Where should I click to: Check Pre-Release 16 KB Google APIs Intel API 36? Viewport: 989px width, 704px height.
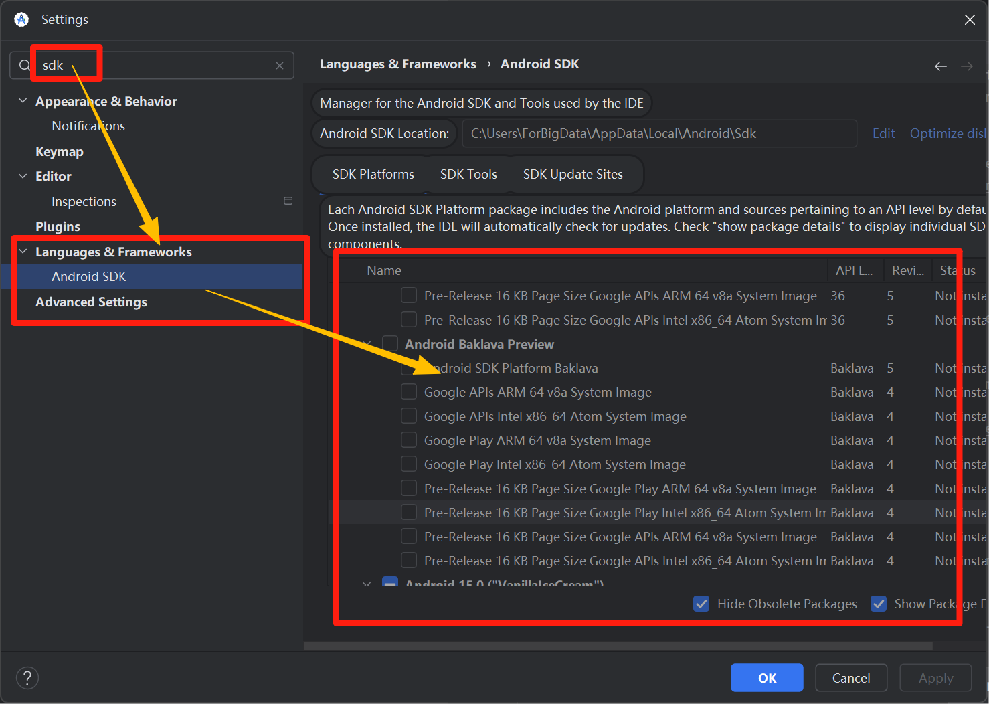point(409,319)
